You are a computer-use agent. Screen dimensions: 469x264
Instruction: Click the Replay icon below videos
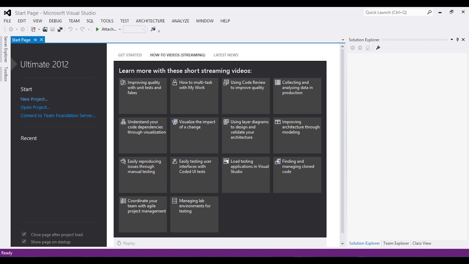(119, 243)
